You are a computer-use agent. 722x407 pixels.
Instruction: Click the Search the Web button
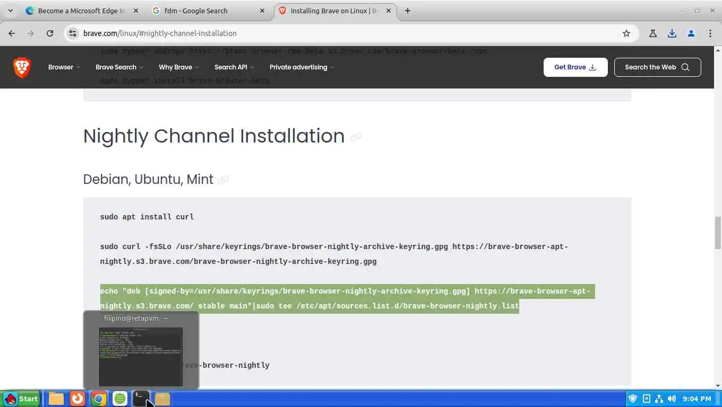point(658,67)
